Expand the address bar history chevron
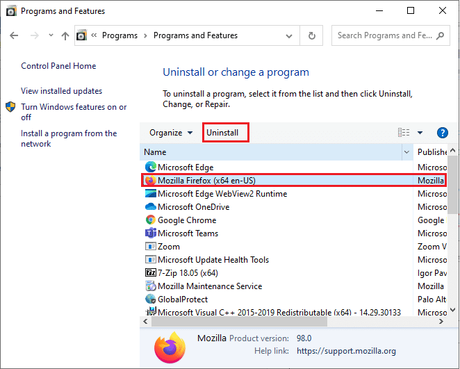The width and height of the screenshot is (460, 369). 289,35
